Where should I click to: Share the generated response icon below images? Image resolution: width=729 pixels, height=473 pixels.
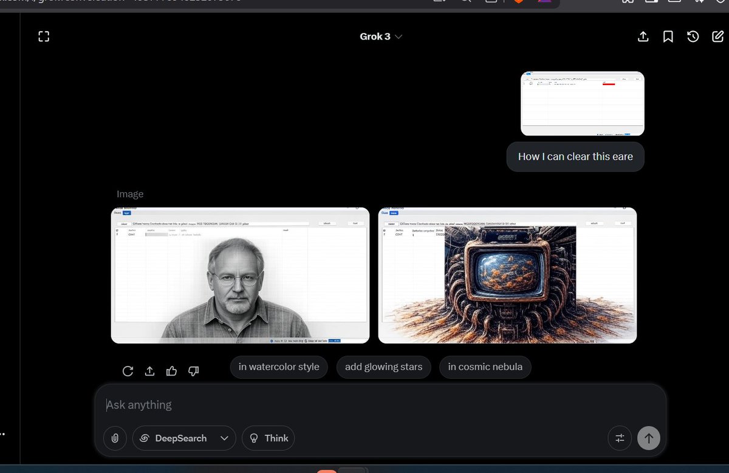pyautogui.click(x=149, y=371)
